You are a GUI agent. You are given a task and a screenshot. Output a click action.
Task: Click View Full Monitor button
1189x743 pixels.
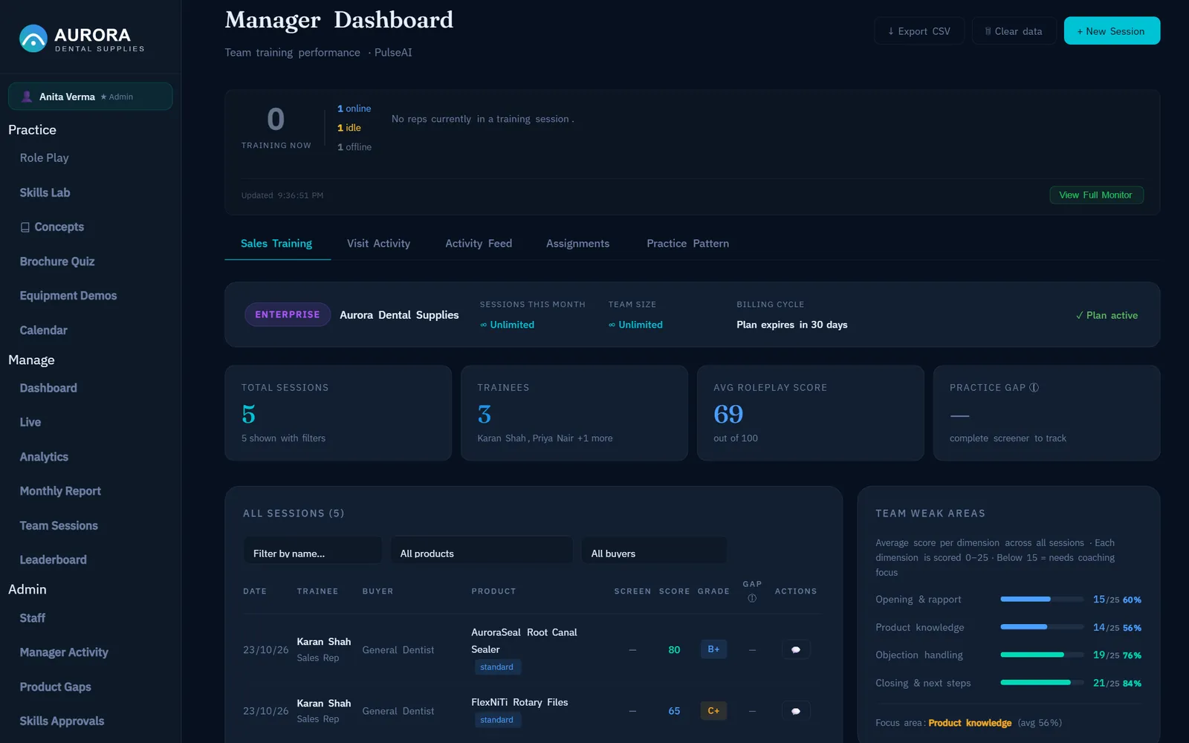pos(1096,195)
